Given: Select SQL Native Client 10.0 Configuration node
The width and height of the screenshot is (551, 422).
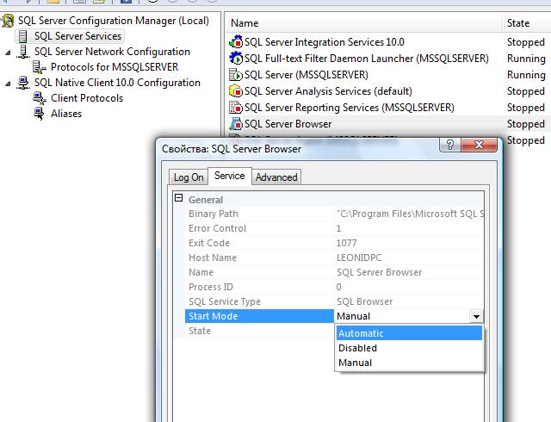Looking at the screenshot, I should [x=117, y=83].
